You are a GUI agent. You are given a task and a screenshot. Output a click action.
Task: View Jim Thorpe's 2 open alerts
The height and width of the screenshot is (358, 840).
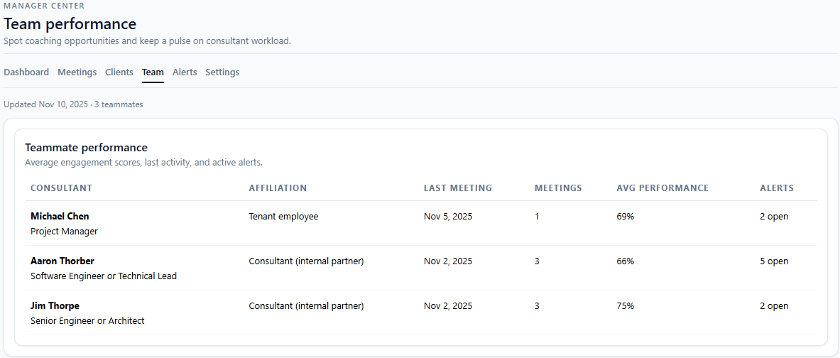pos(774,306)
